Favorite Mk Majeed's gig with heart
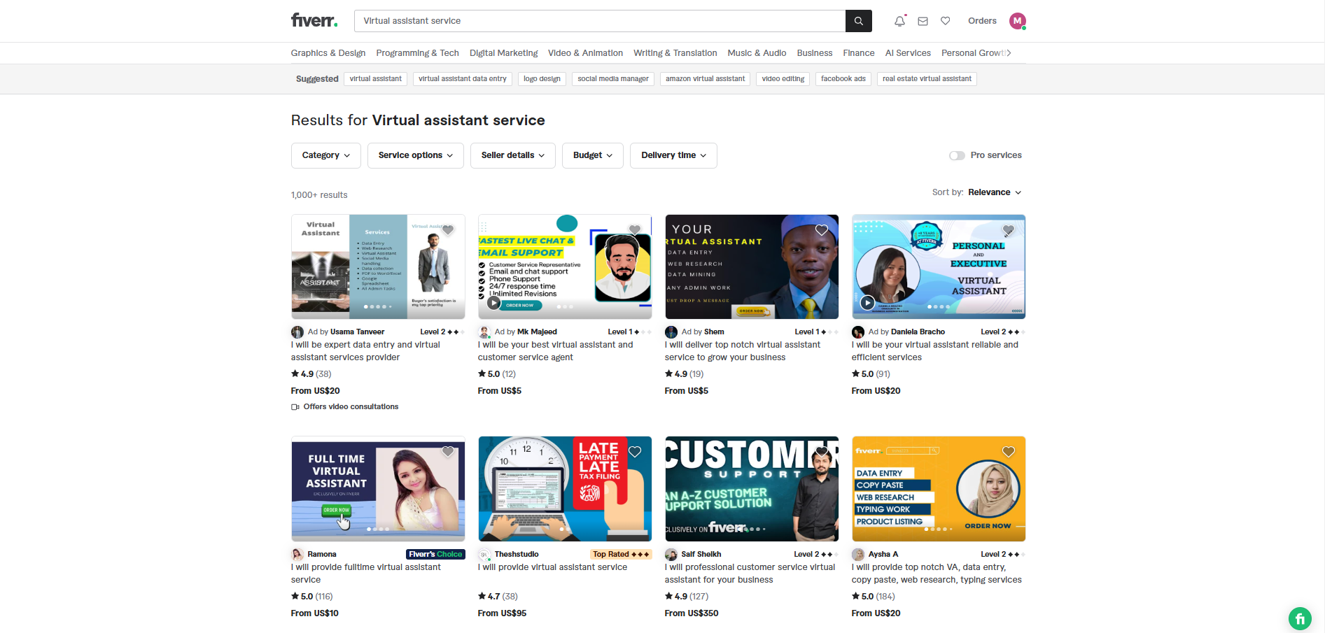Viewport: 1325px width, 633px height. [x=635, y=230]
